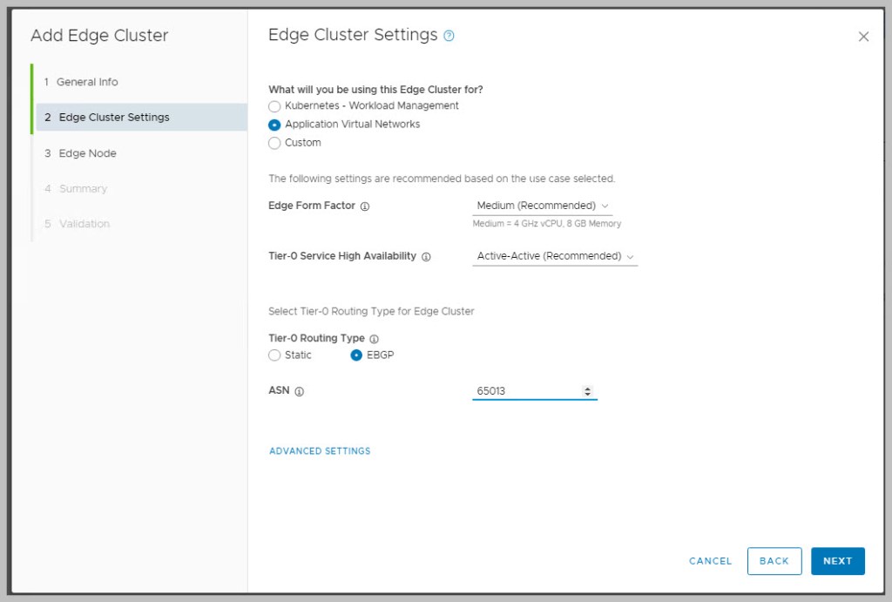Click the info icon beside ASN label

click(x=299, y=391)
